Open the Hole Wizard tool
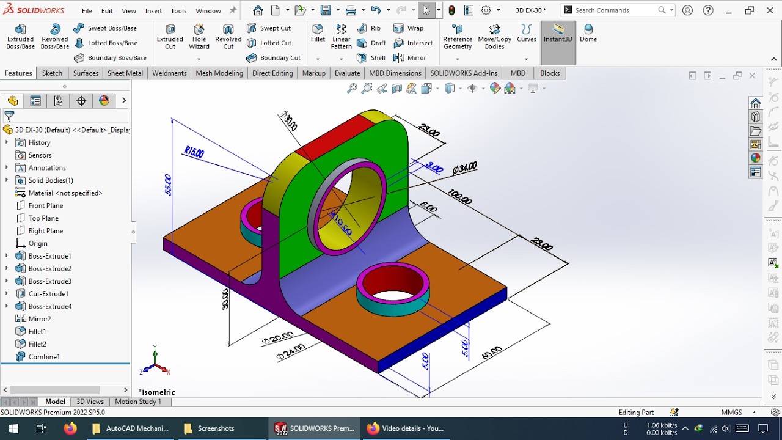 point(199,37)
